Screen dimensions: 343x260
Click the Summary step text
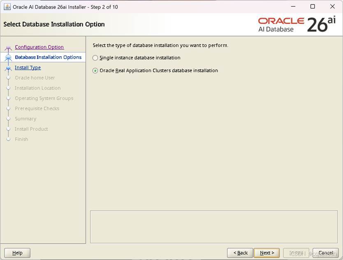25,119
